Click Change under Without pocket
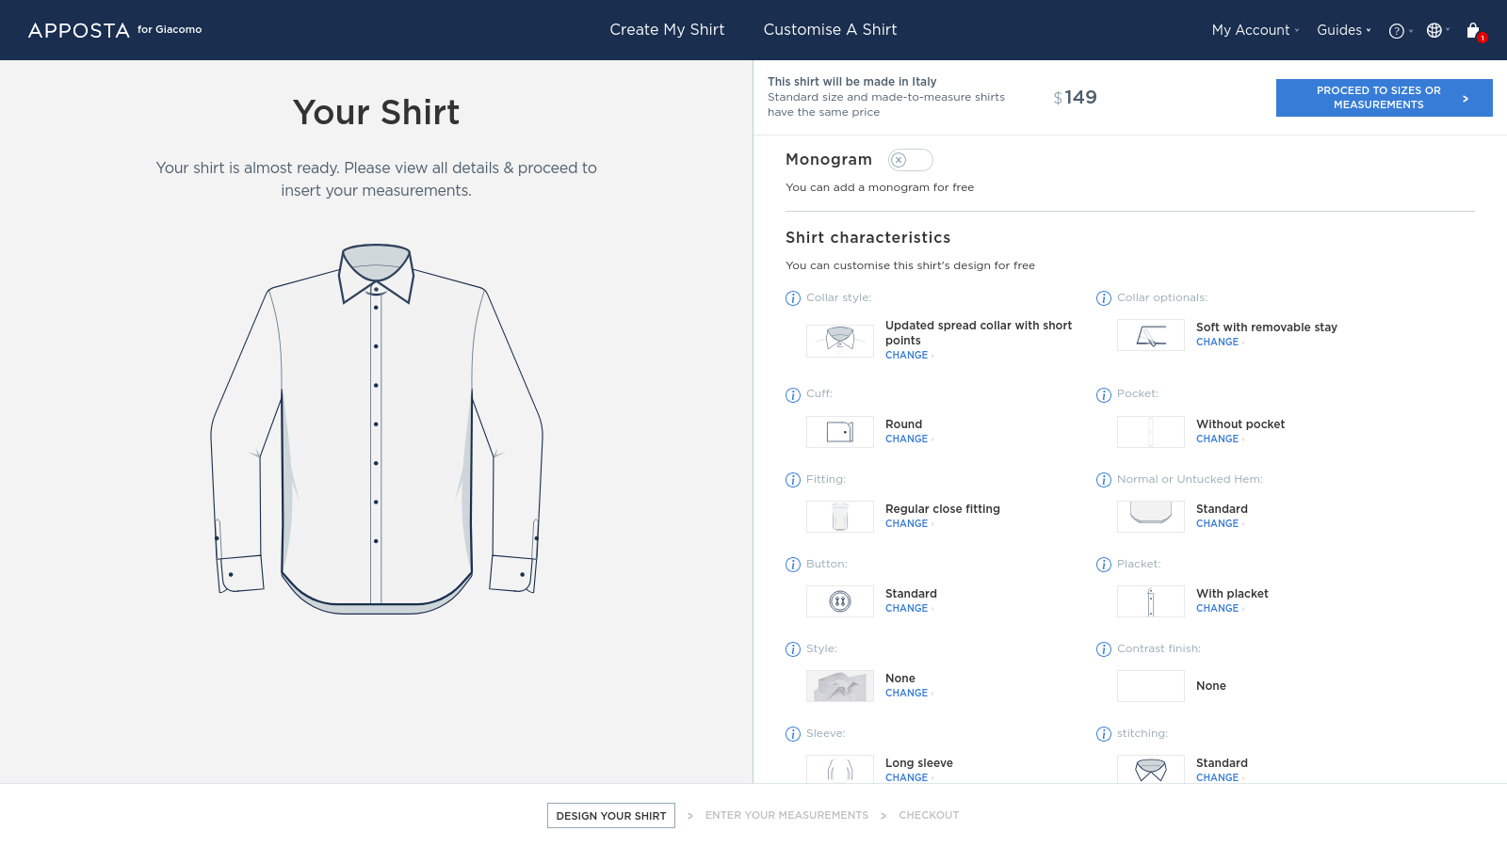The height and width of the screenshot is (847, 1507). coord(1217,439)
